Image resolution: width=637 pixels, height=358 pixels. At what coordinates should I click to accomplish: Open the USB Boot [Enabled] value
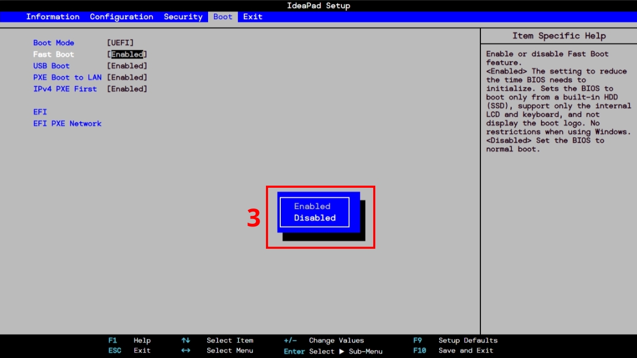pyautogui.click(x=127, y=66)
